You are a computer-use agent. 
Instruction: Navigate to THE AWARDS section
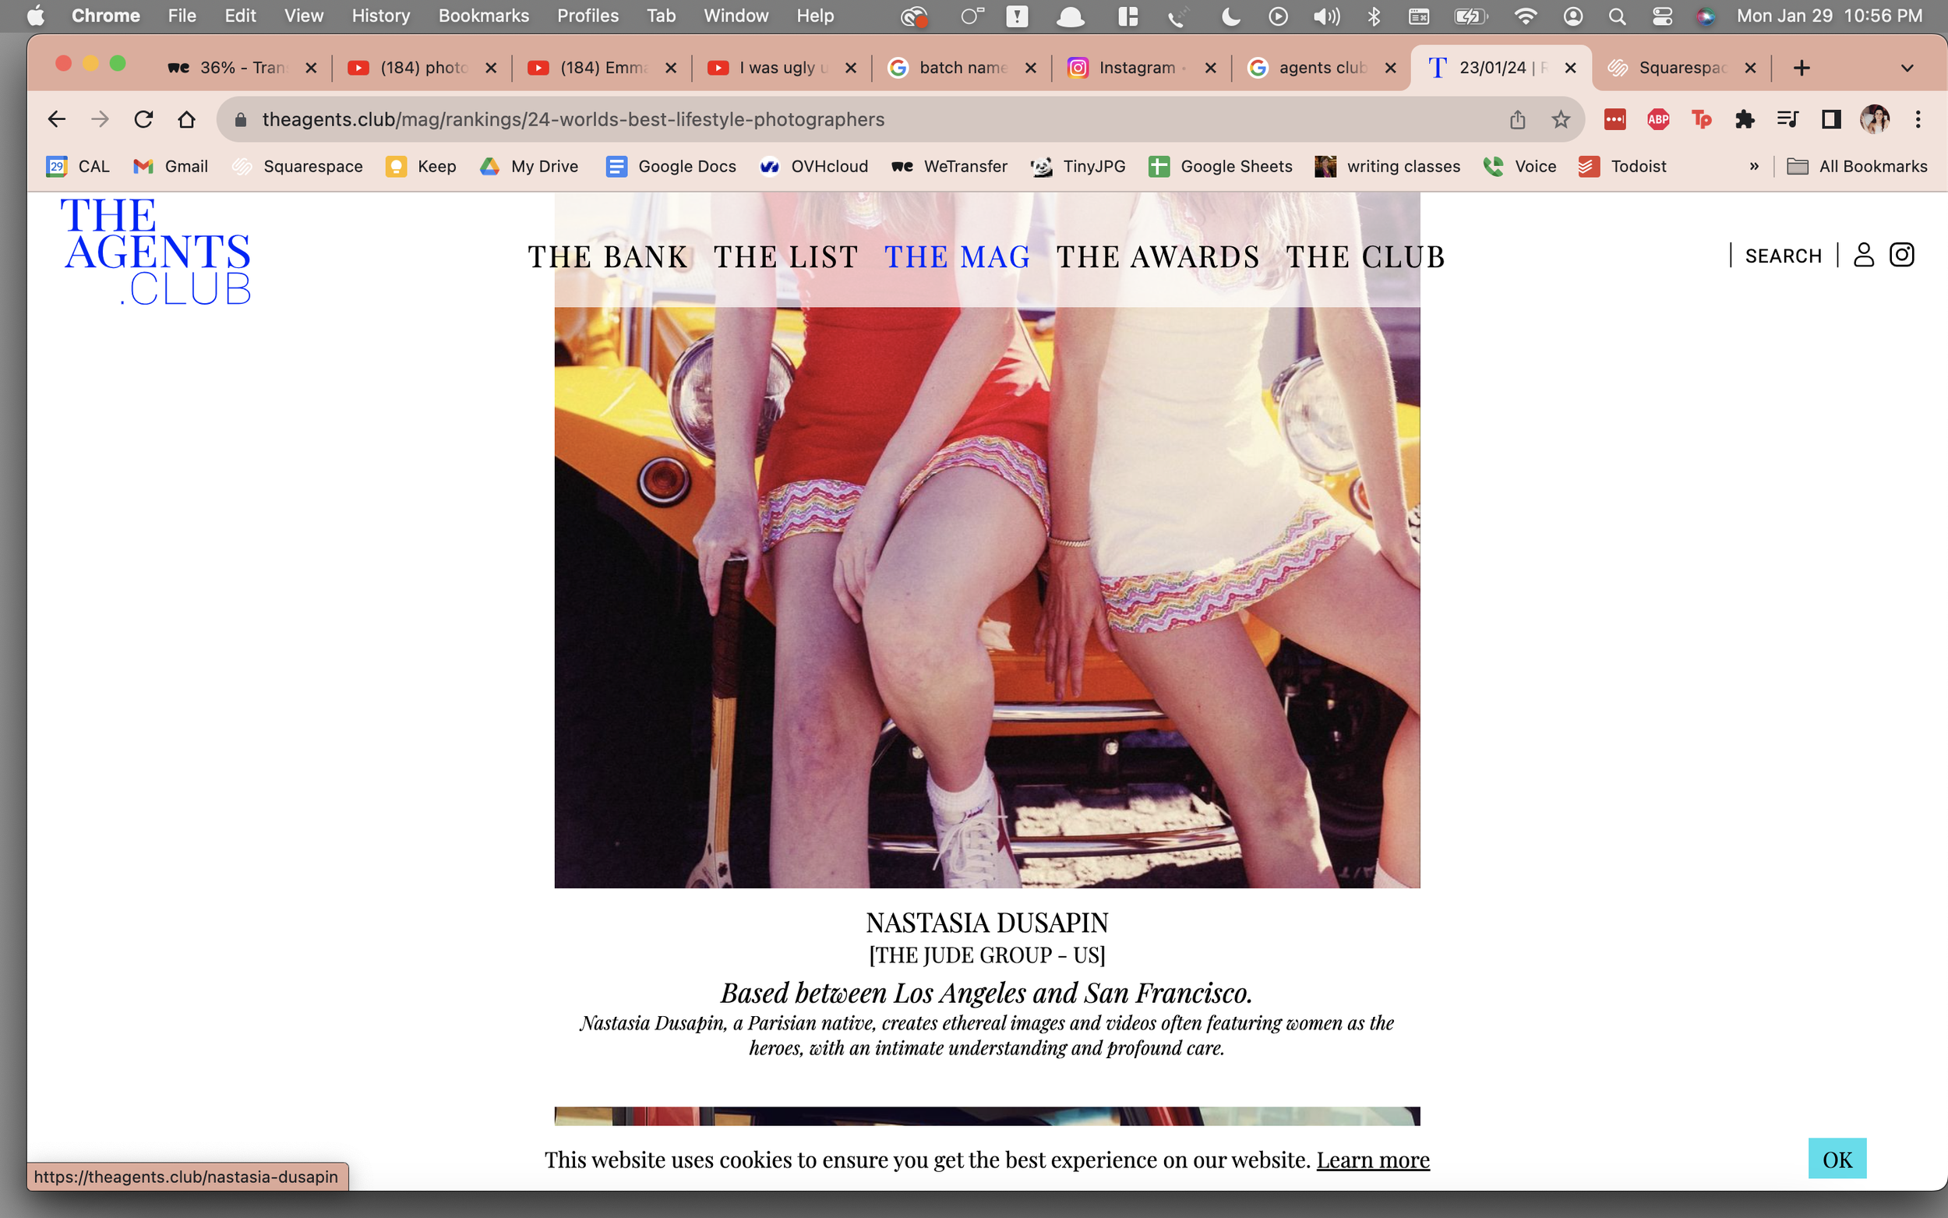1157,256
